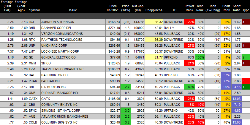This screenshot has width=250, height=125.
Task: Select the 3M CO issue name
Action: pyautogui.click(x=46, y=63)
